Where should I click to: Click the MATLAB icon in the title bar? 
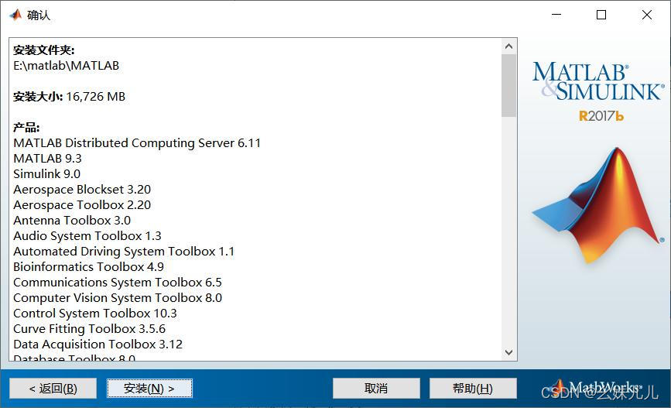[x=15, y=15]
